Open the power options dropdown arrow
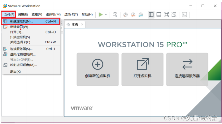 [106, 15]
